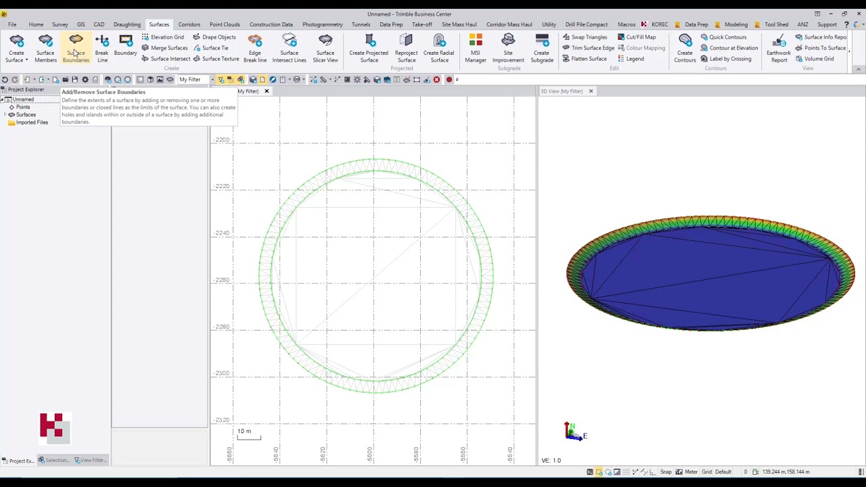Open the Create Radial Surface tool
The height and width of the screenshot is (487, 866).
[x=439, y=49]
